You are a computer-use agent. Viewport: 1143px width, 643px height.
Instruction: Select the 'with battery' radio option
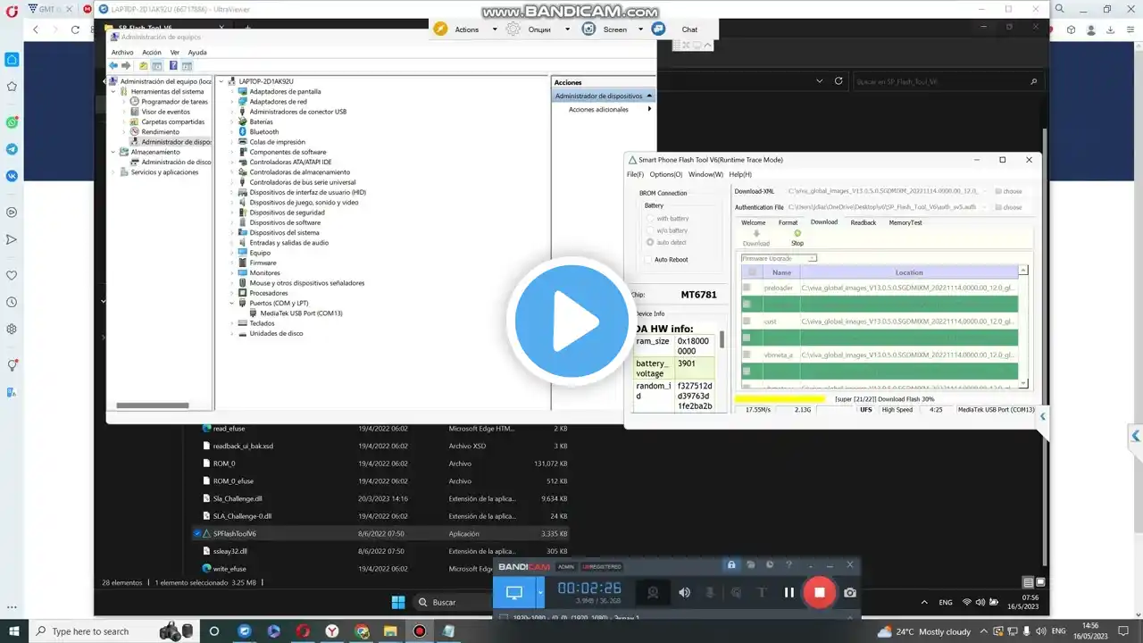(x=650, y=218)
